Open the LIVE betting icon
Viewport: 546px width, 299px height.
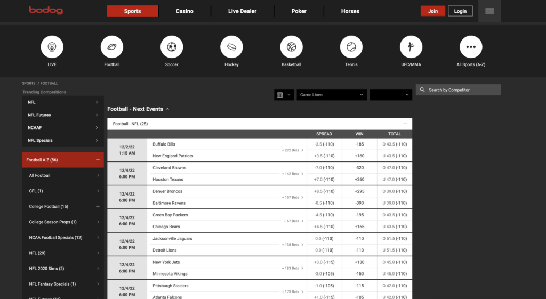tap(52, 47)
